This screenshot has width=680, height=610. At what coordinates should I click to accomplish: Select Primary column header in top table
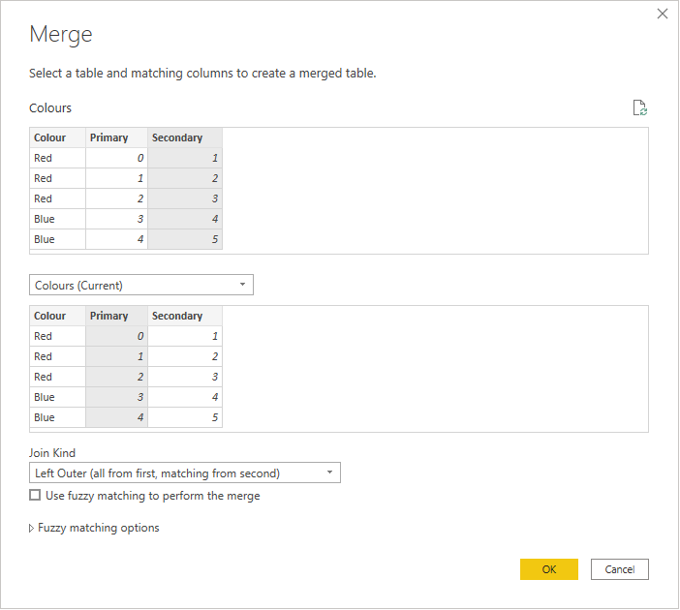(116, 137)
